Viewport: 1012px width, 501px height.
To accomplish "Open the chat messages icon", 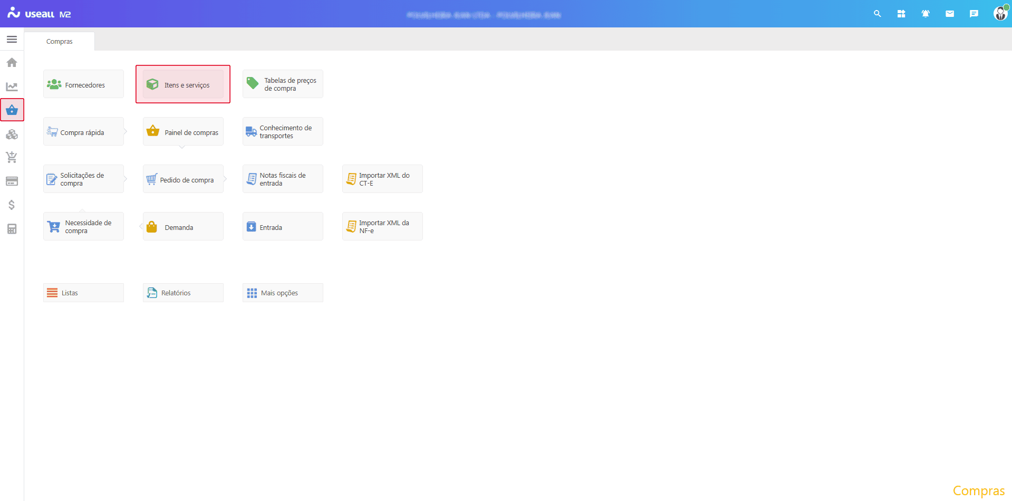I will click(x=974, y=14).
